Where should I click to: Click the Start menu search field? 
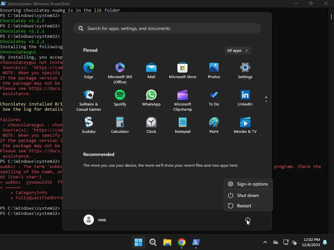click(x=167, y=29)
